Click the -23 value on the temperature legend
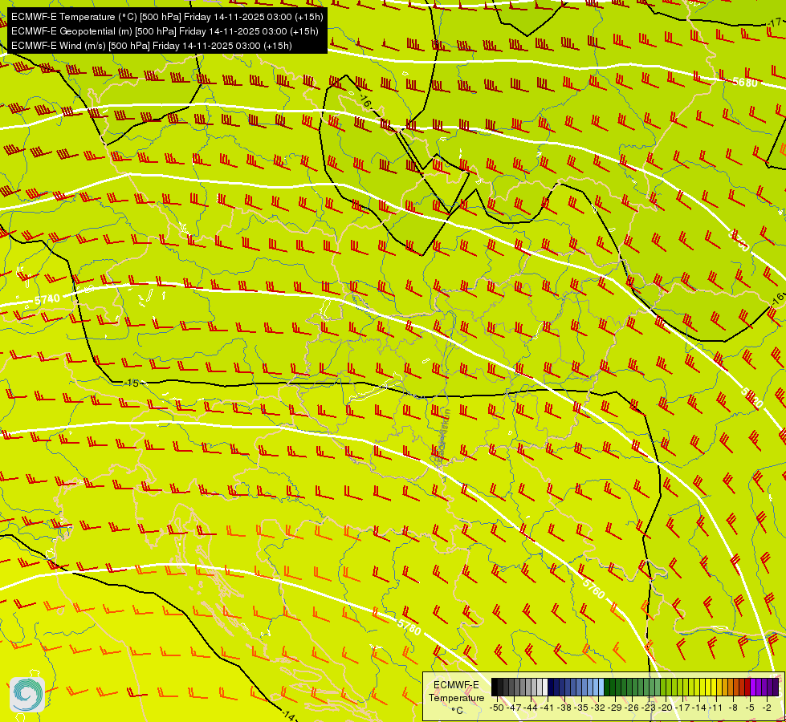 649,708
